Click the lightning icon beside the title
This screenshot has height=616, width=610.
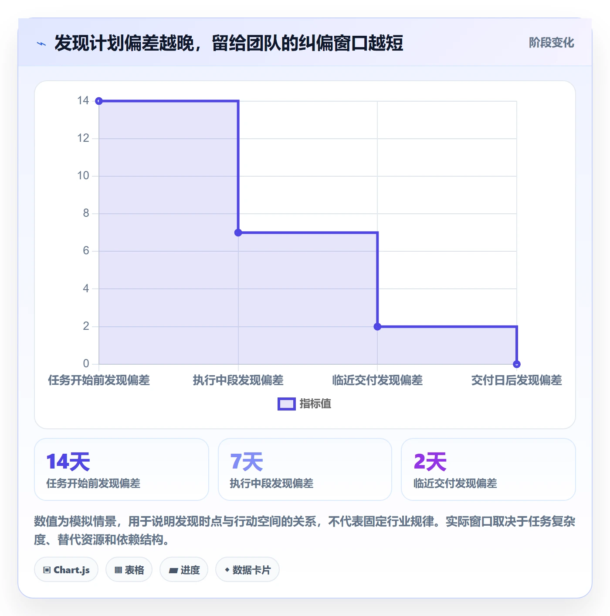(41, 44)
